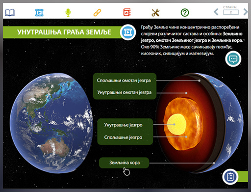Open the red dictionary book icon
This screenshot has height=192, width=251.
(x=127, y=12)
